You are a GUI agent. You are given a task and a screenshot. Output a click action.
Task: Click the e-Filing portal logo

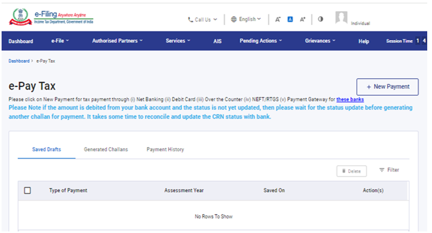[x=50, y=17]
